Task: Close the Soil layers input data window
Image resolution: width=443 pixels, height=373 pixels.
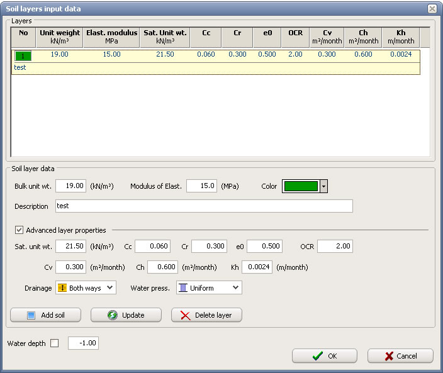Action: point(432,9)
